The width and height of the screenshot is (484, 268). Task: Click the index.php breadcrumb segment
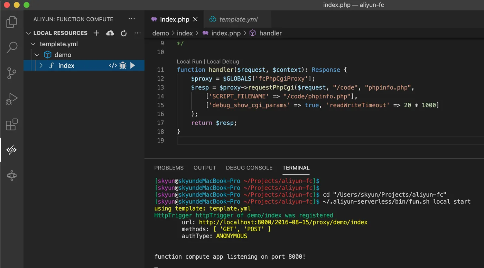pos(226,33)
